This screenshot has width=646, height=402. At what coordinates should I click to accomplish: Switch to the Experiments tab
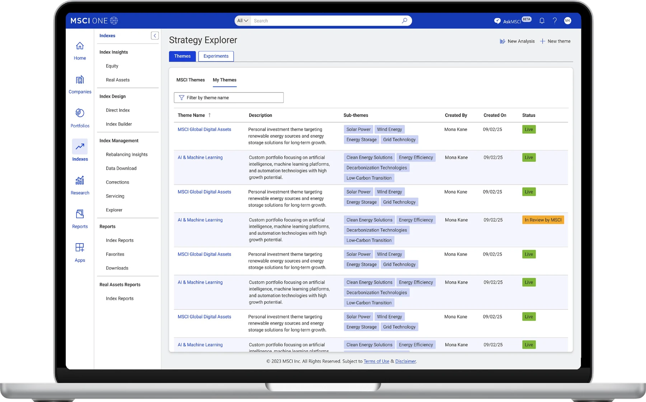[216, 56]
